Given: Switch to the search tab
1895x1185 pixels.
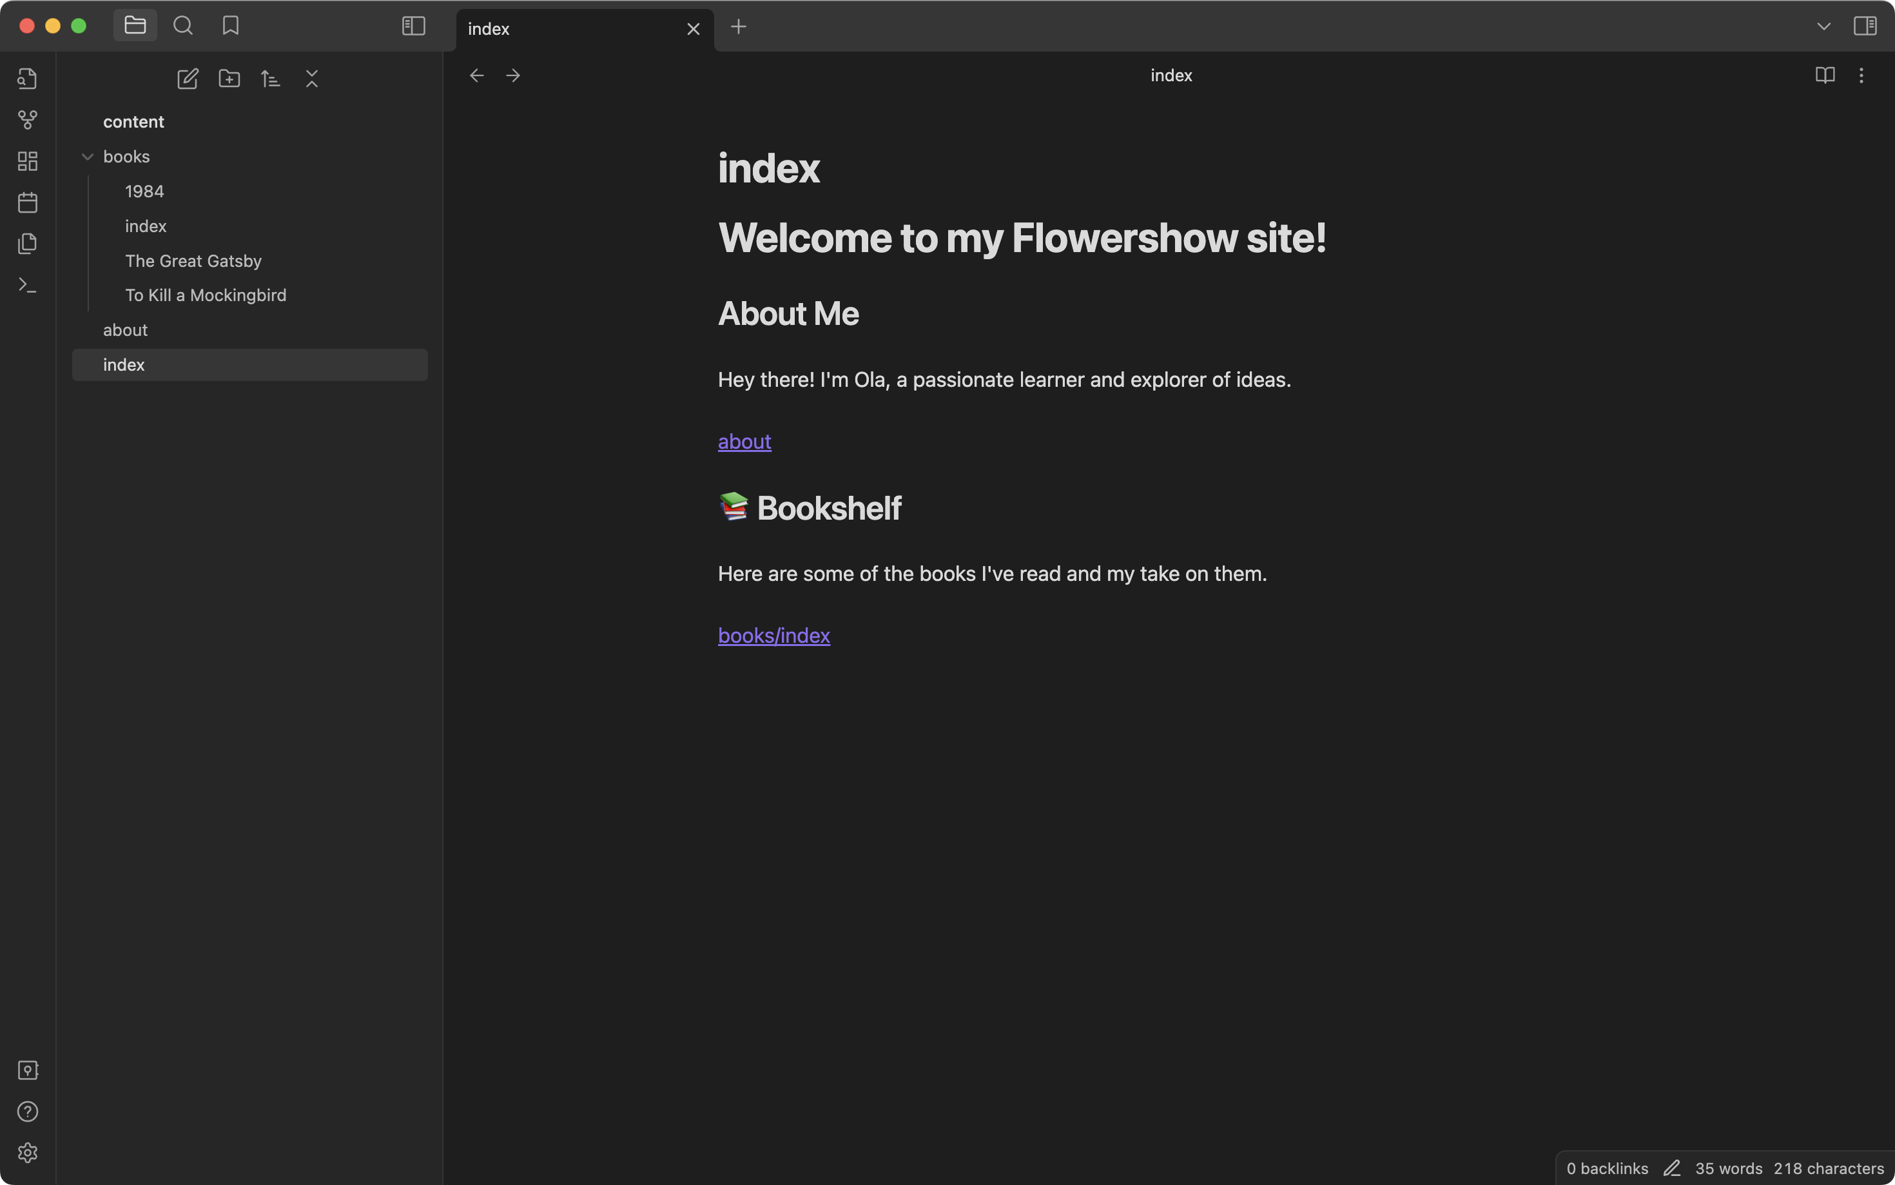Looking at the screenshot, I should [183, 26].
